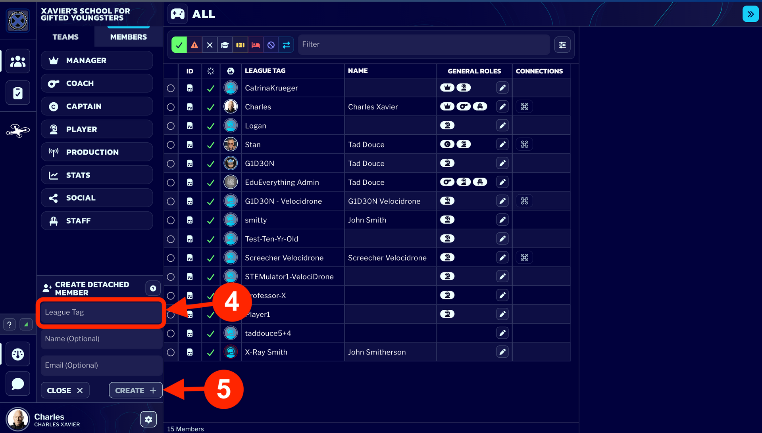This screenshot has height=433, width=762.
Task: Click the warning triangle filter icon
Action: point(194,45)
